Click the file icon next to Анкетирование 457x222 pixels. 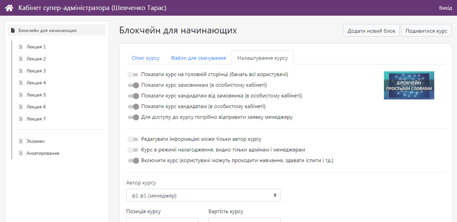click(x=21, y=153)
